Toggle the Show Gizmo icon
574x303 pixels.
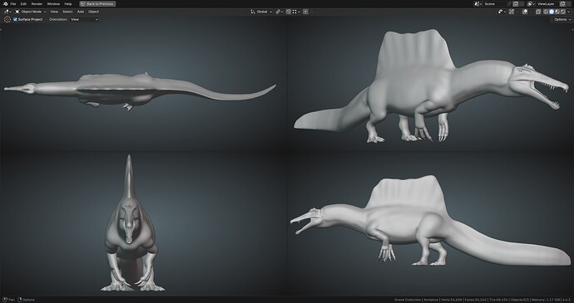tap(512, 12)
